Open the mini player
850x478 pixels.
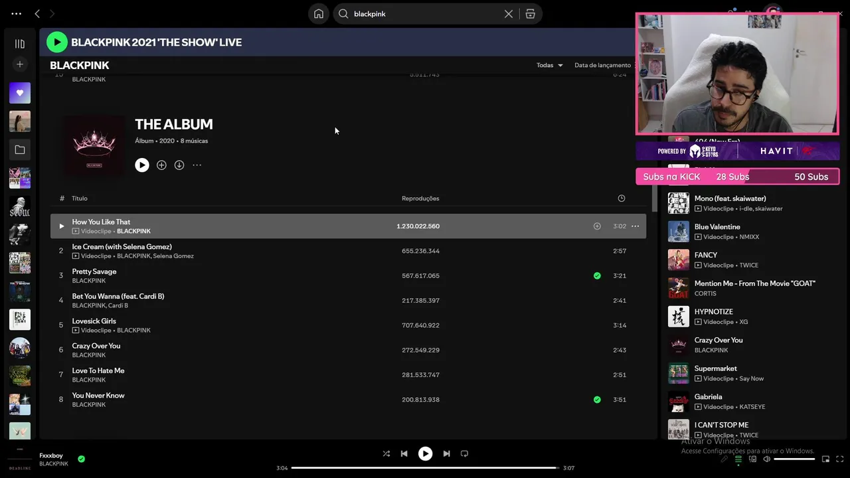click(825, 459)
